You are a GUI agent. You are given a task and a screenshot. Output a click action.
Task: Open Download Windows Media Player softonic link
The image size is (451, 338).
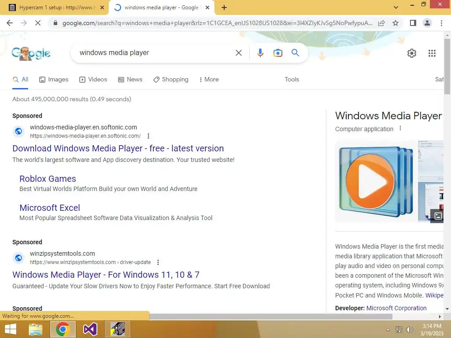[118, 148]
